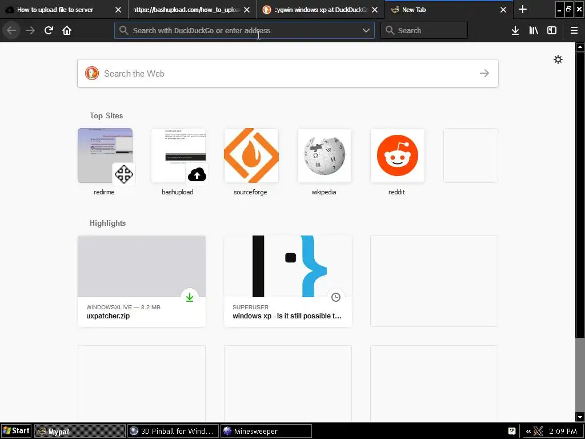
Task: Click the Search the Web box
Action: tap(288, 73)
